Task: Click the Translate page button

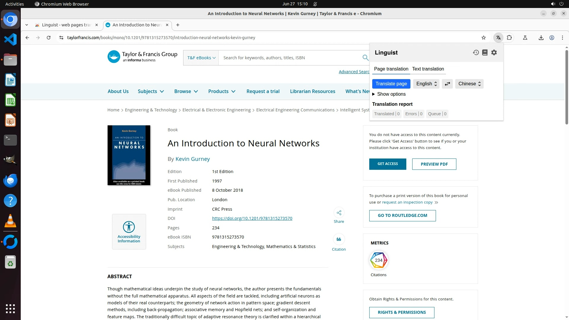Action: point(391,84)
